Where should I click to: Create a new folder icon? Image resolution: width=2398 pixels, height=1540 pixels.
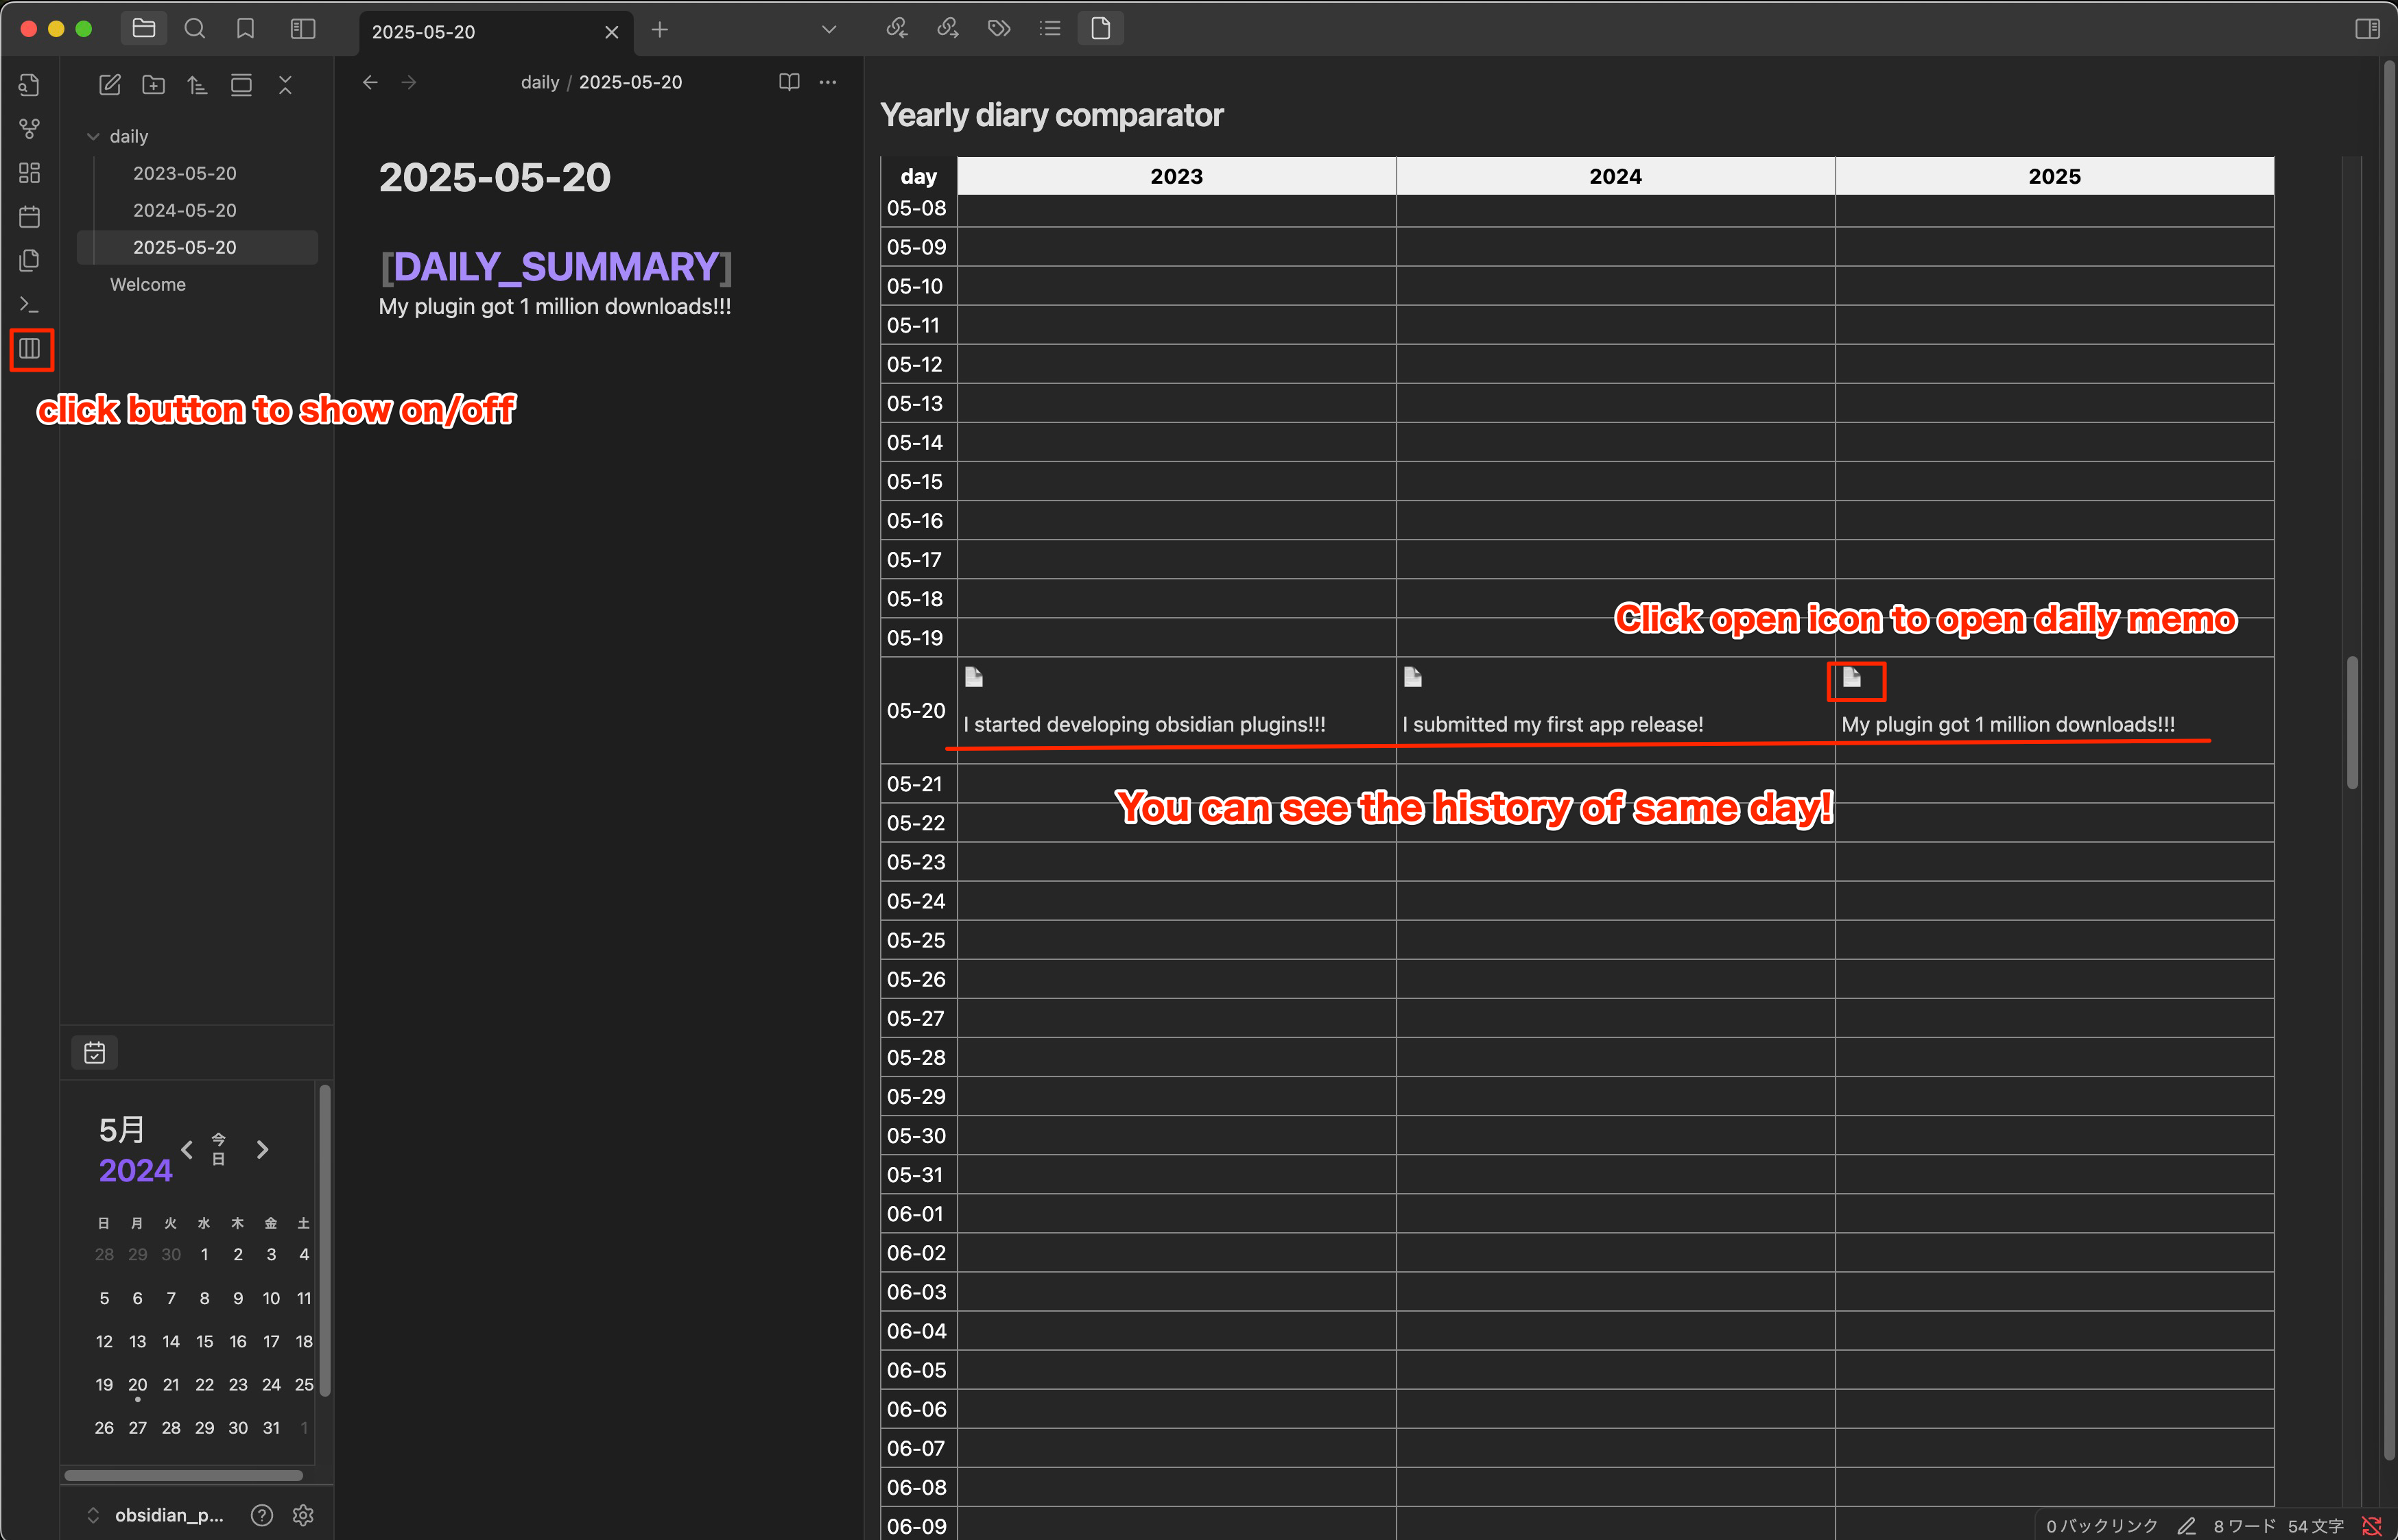[153, 85]
